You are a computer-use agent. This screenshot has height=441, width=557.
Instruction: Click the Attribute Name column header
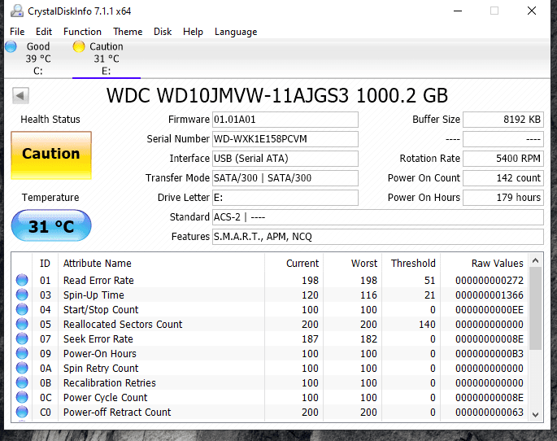tap(161, 264)
